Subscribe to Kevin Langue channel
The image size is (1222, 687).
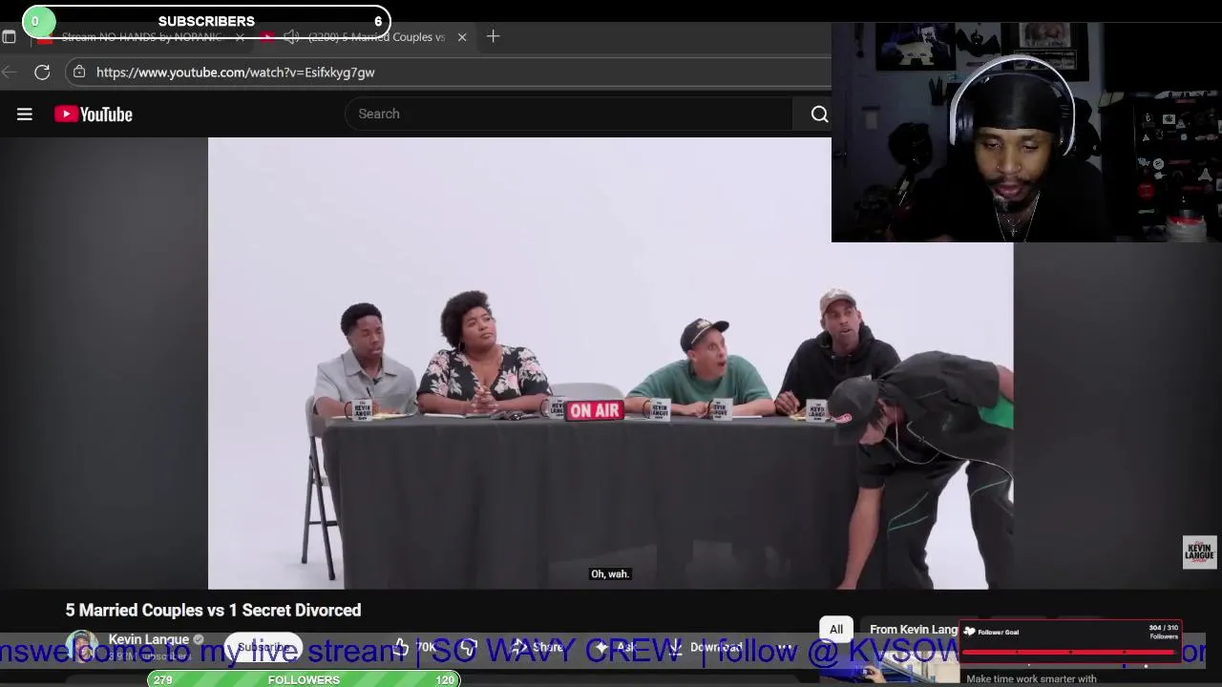tap(263, 647)
